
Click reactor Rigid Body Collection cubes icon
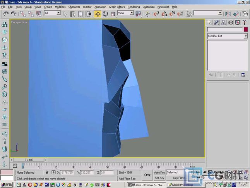[5, 24]
